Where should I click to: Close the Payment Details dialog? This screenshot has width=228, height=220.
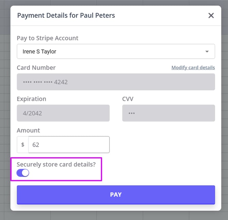point(211,16)
